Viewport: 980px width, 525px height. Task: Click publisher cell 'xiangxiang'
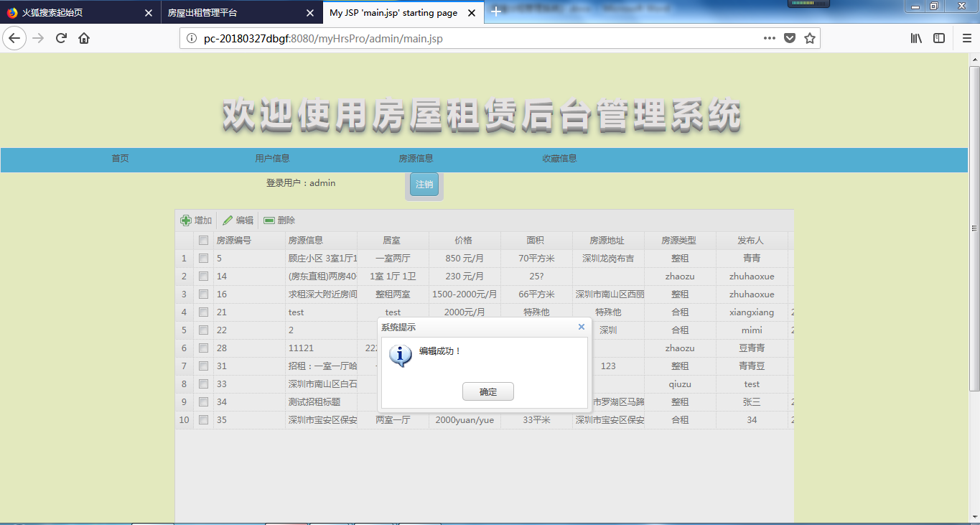[x=752, y=312]
